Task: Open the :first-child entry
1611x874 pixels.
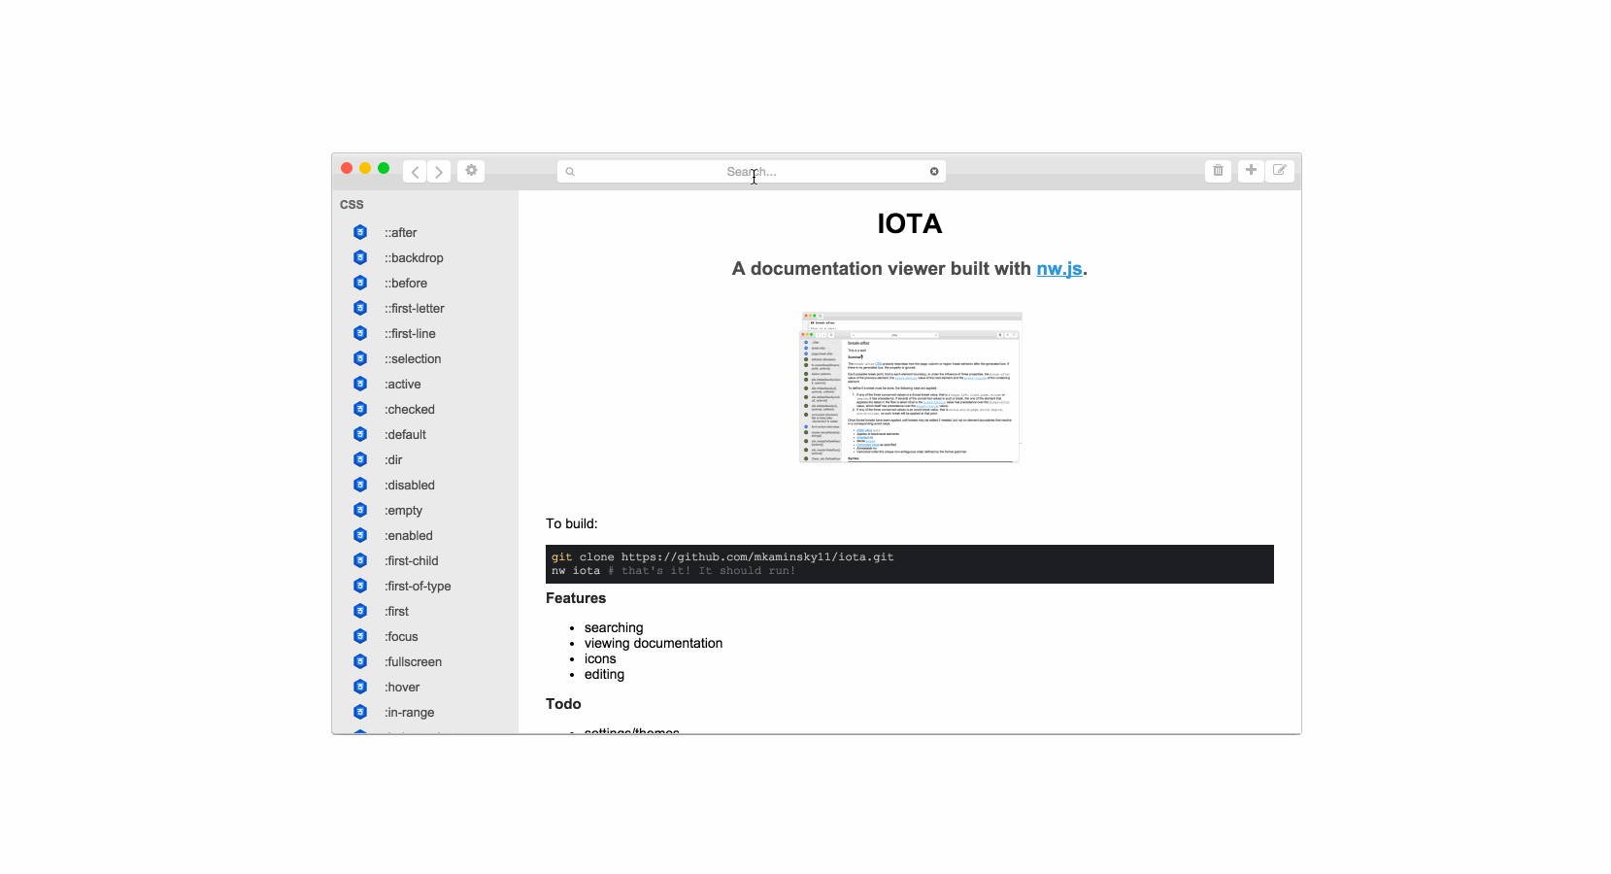Action: 411,561
